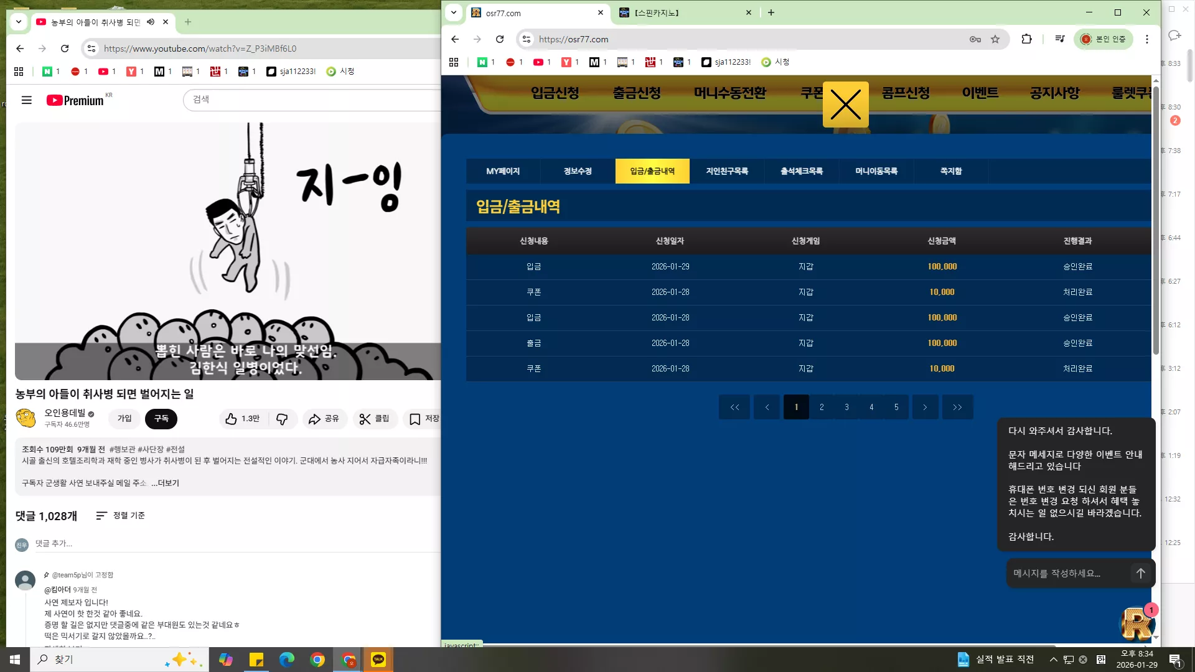Open the YouTube hamburger menu
1195x672 pixels.
point(27,100)
